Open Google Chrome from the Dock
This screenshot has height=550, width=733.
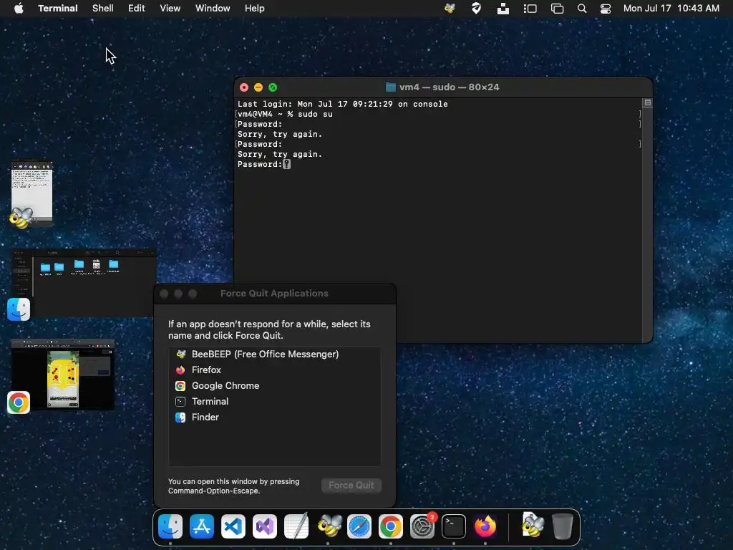coord(391,526)
